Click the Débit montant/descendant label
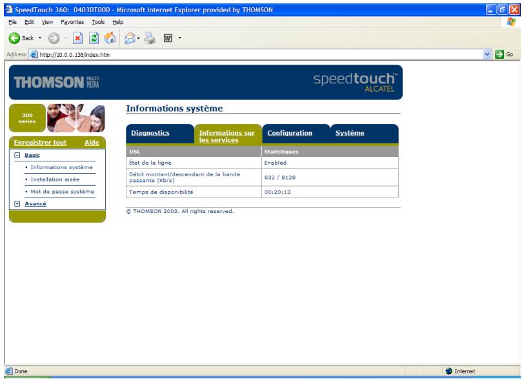The height and width of the screenshot is (379, 524). [185, 177]
